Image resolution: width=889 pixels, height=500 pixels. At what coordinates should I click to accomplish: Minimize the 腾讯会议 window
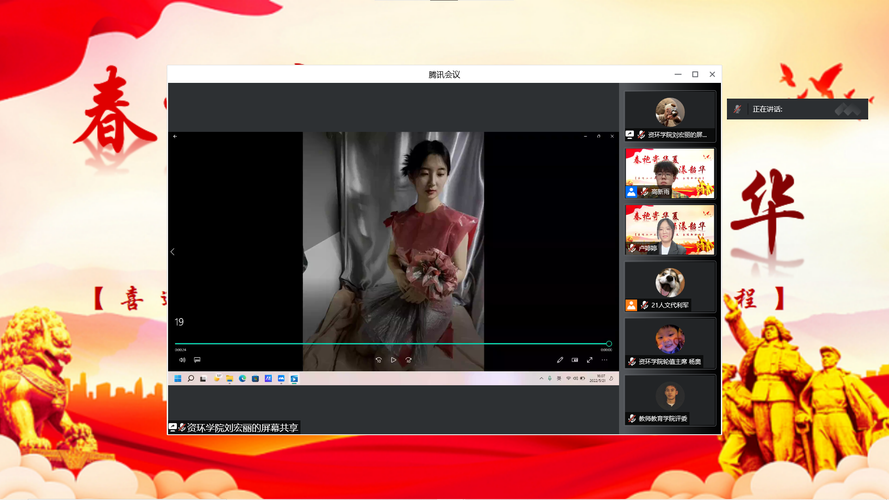pos(678,74)
